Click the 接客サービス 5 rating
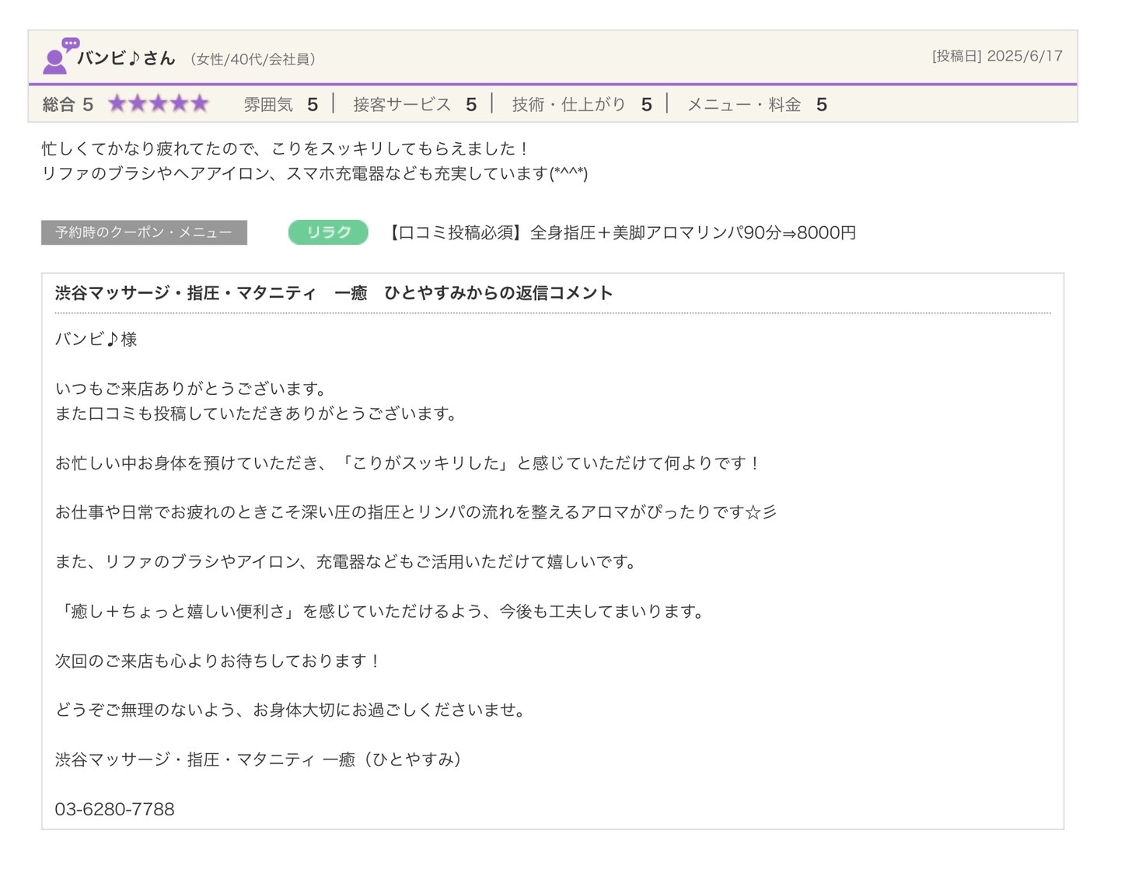This screenshot has width=1139, height=869. pos(415,104)
